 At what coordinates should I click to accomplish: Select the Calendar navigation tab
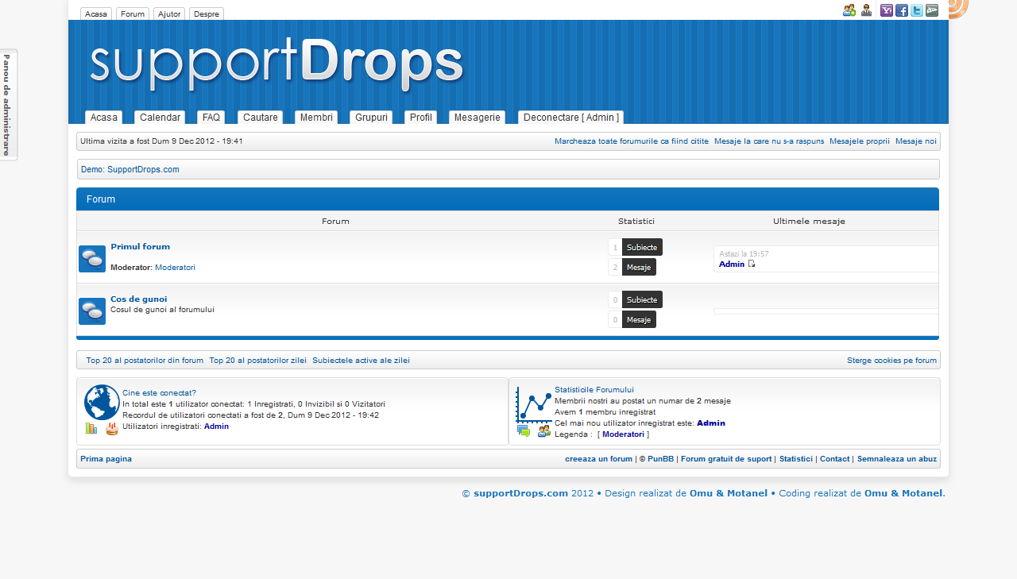(160, 118)
